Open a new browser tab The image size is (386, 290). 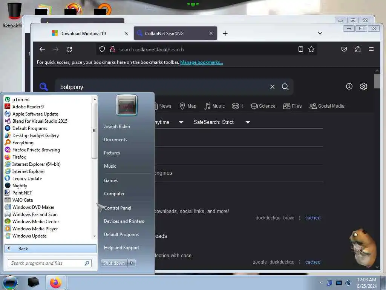click(225, 33)
